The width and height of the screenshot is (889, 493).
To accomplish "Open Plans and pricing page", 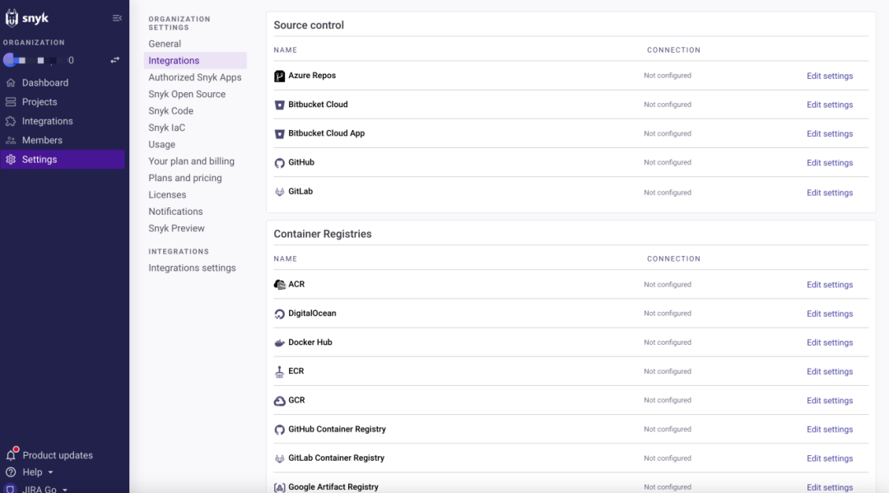I will (x=185, y=178).
